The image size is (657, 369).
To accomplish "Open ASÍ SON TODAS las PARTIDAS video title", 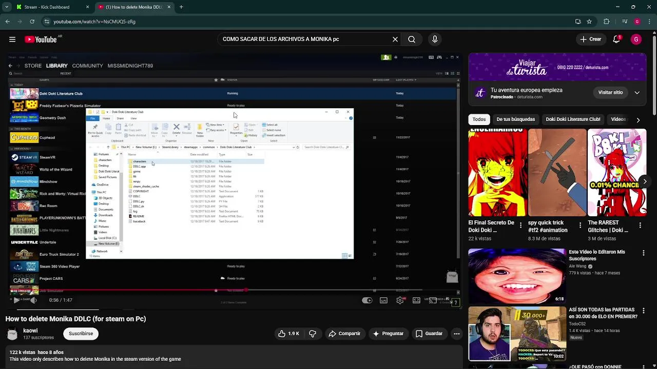I will click(x=603, y=313).
